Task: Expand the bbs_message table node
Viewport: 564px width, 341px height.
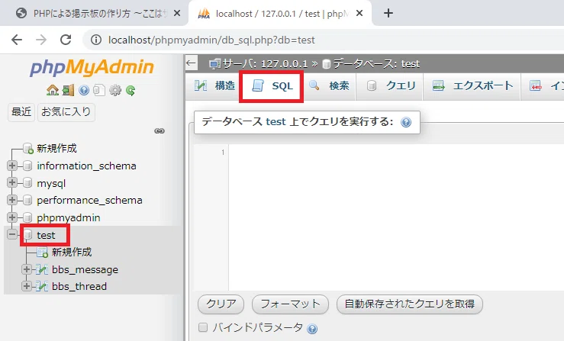Action: pyautogui.click(x=27, y=269)
